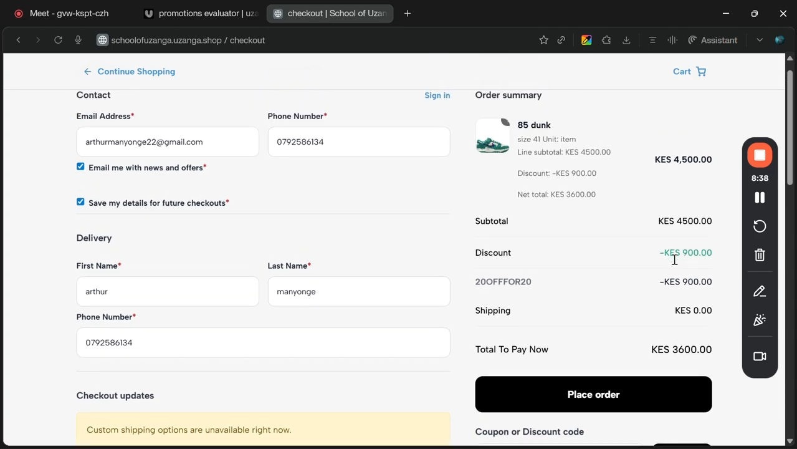The image size is (797, 449).
Task: Click the Delivery Phone Number field
Action: tap(263, 342)
